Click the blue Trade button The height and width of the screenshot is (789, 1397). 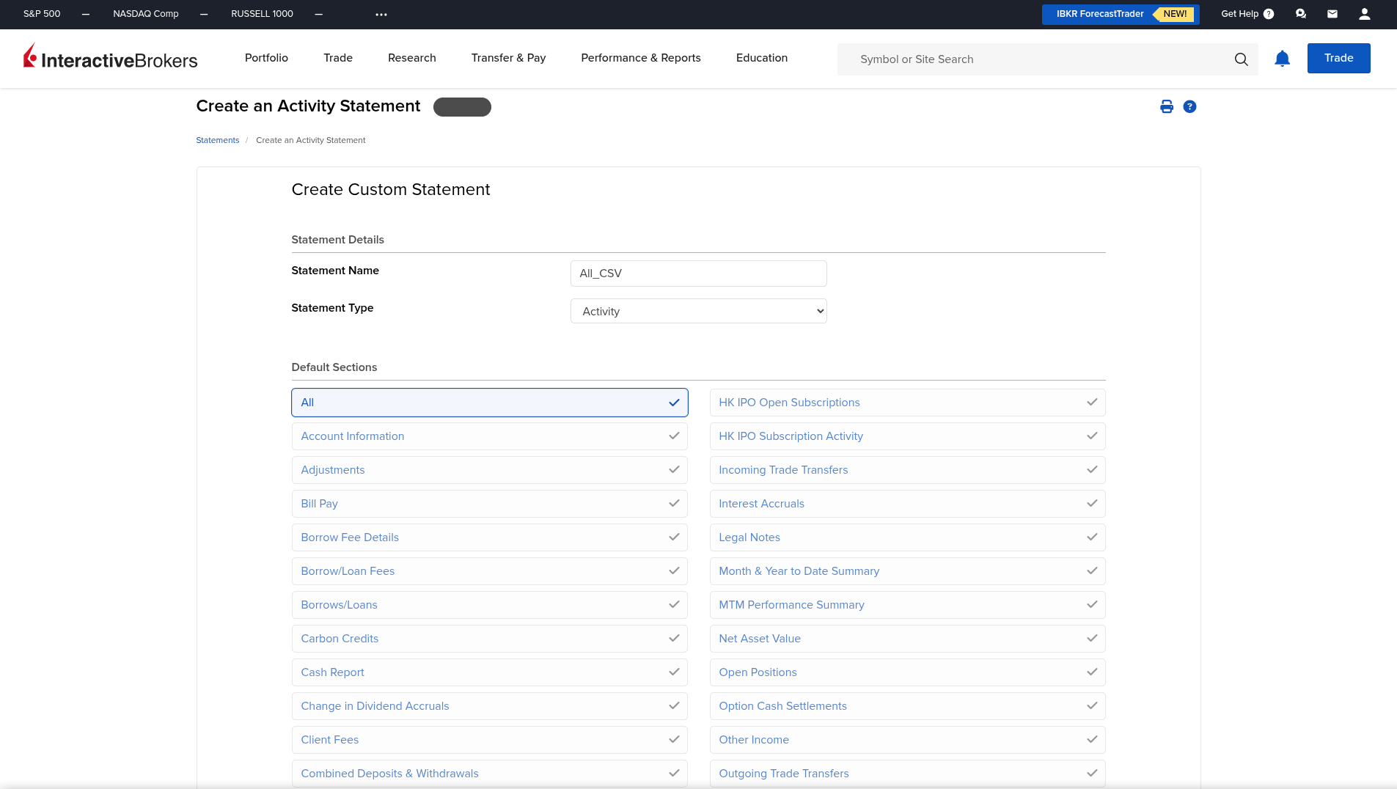coord(1338,58)
